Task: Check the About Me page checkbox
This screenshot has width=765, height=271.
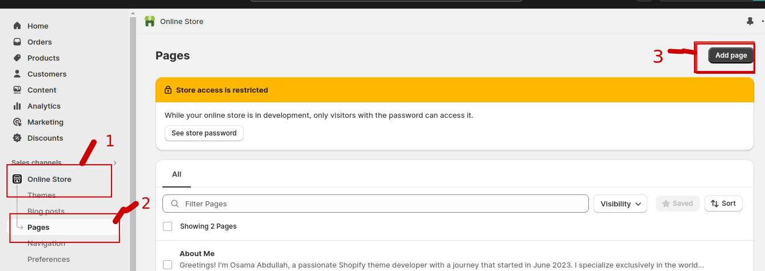Action: point(168,265)
